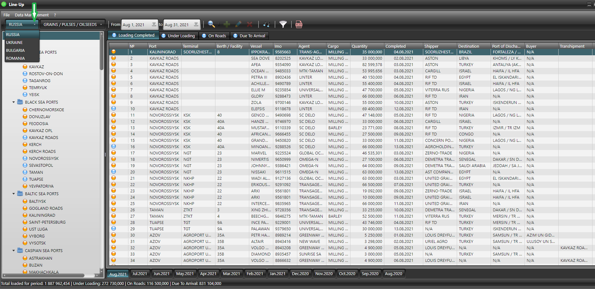Sort by the Shipper column header
Viewport: 595px width, 289px height.
[x=440, y=46]
